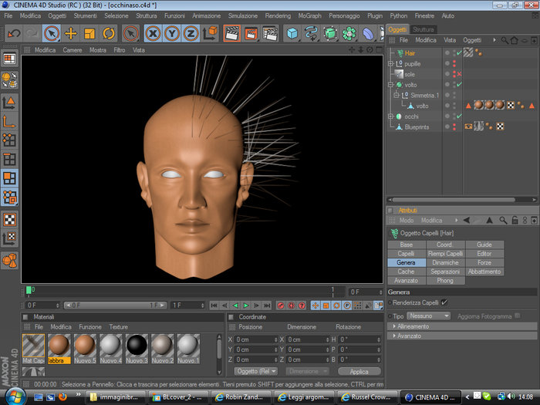Open the Dinamiche attribute tab button
The width and height of the screenshot is (540, 405).
(x=445, y=262)
